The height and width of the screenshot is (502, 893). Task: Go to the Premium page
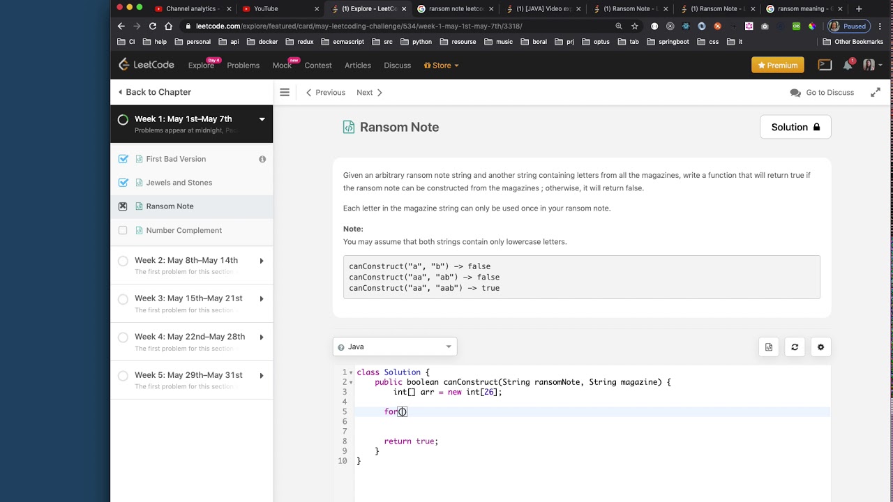[778, 66]
